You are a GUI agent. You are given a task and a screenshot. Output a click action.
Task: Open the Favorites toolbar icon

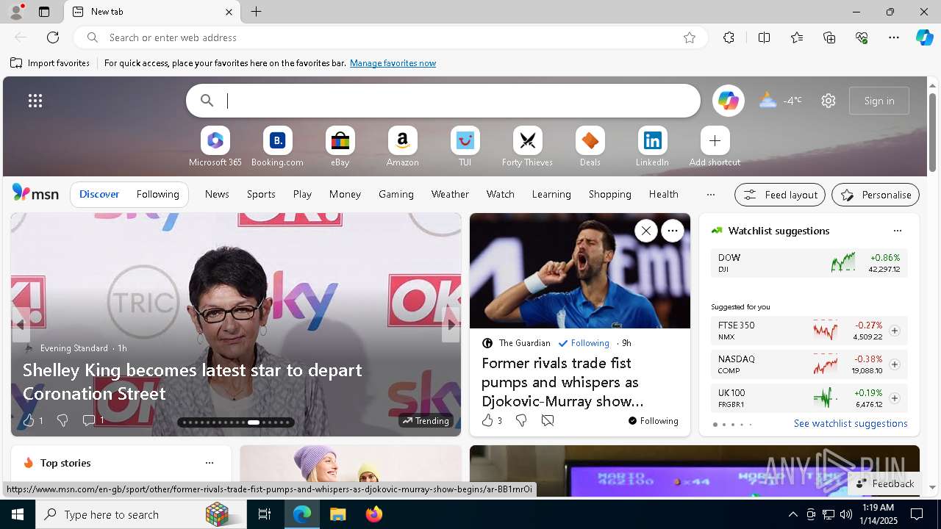[x=797, y=37]
